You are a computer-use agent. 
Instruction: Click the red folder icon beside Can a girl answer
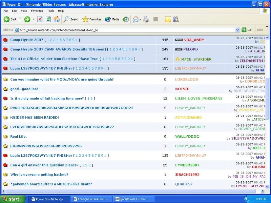point(5,165)
